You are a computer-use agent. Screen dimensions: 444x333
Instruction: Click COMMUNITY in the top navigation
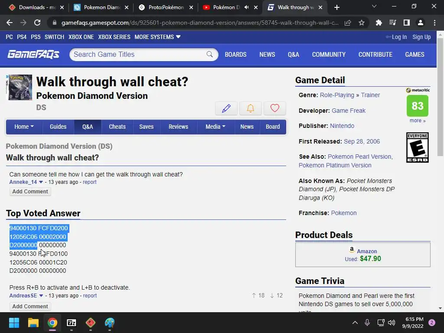pos(329,54)
